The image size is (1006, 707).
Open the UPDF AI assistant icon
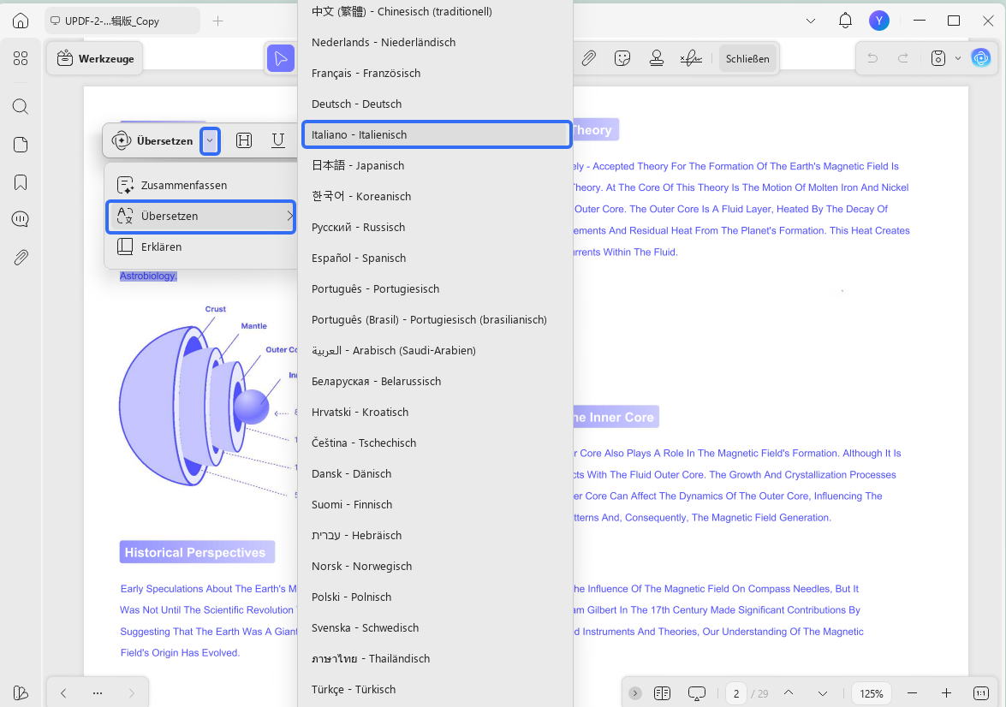coord(981,58)
